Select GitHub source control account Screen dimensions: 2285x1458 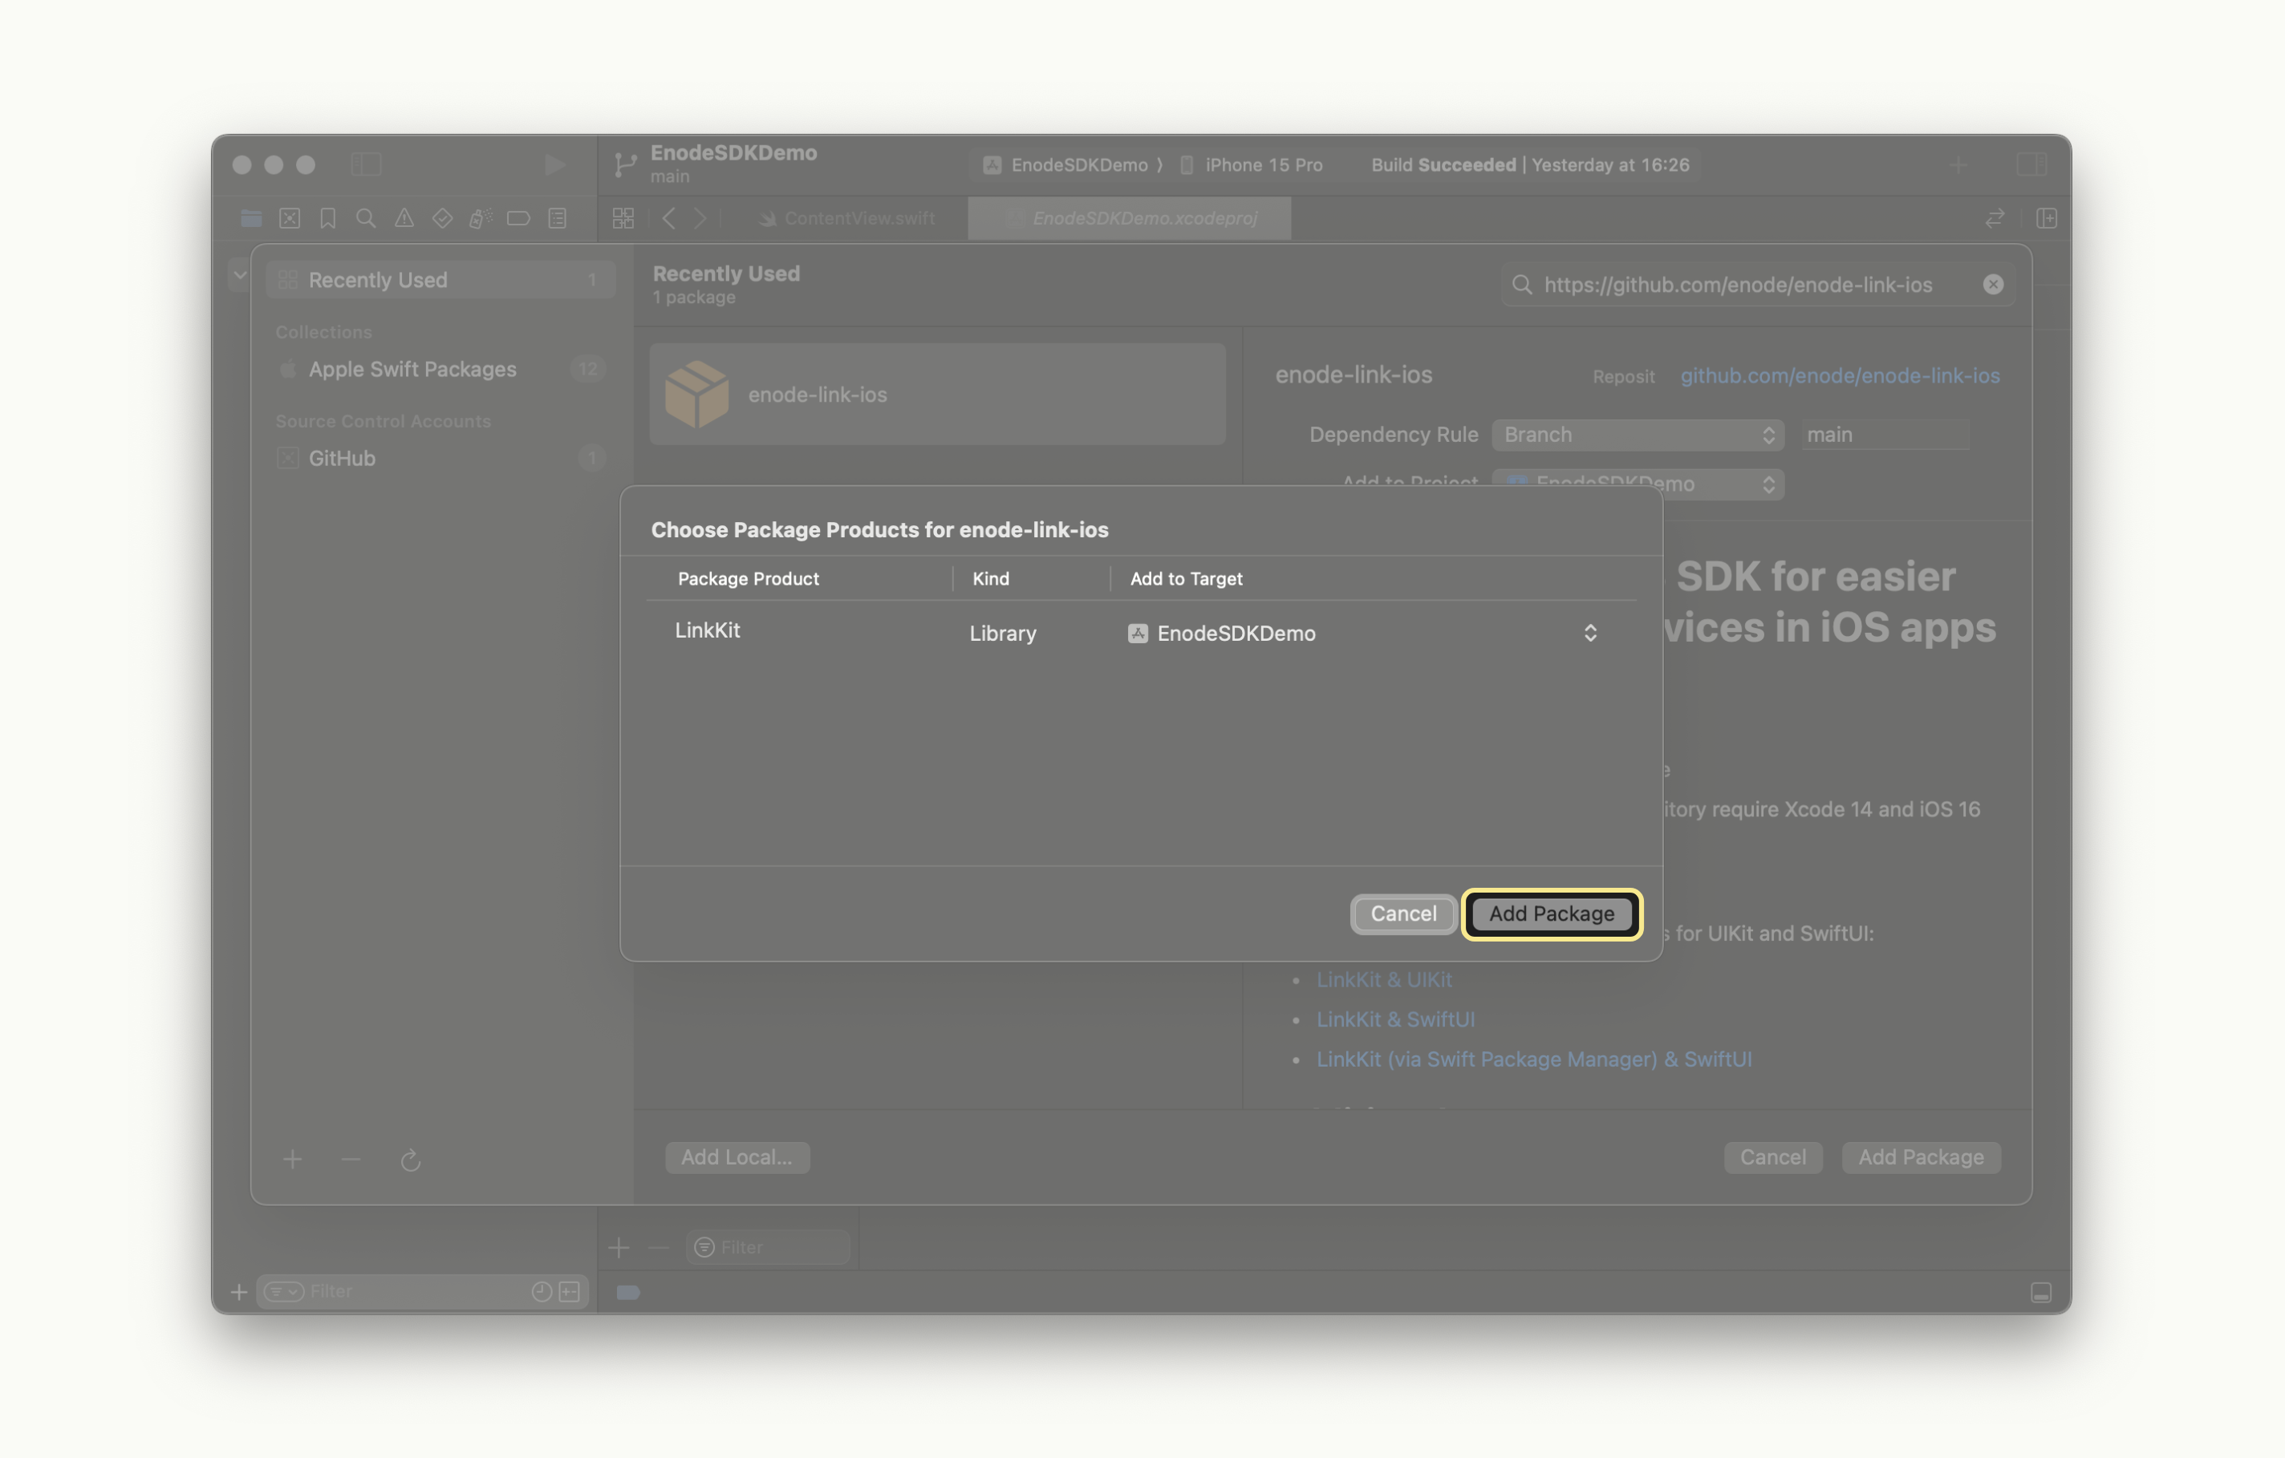[342, 458]
